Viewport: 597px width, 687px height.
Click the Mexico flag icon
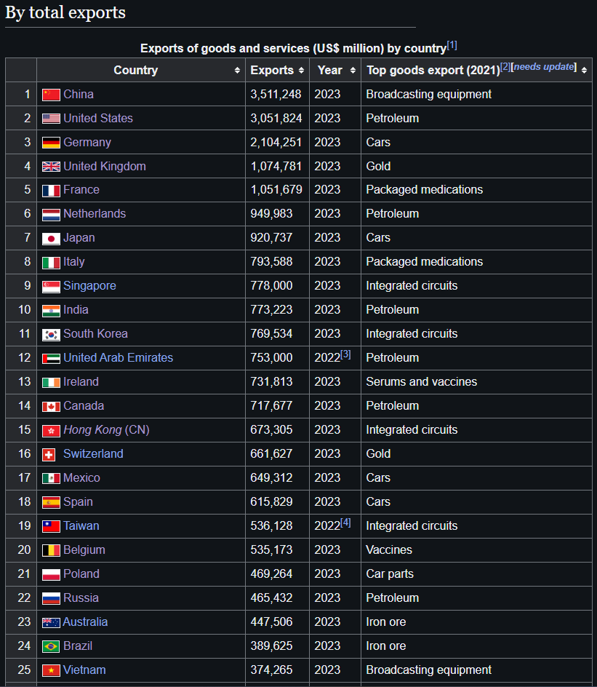pyautogui.click(x=51, y=478)
